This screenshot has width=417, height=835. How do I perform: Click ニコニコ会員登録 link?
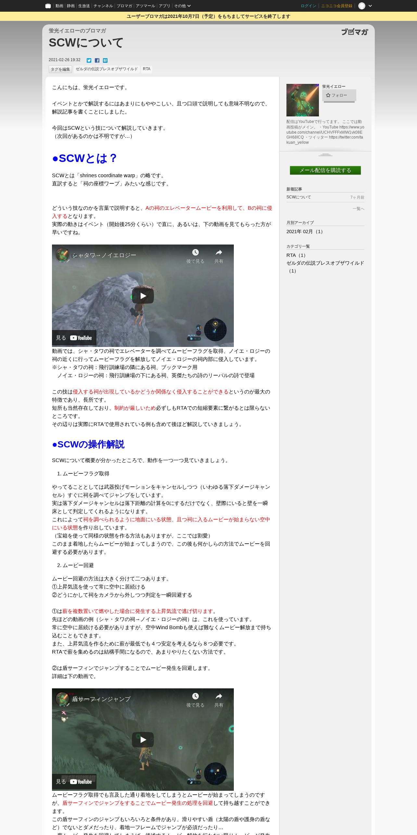point(337,6)
